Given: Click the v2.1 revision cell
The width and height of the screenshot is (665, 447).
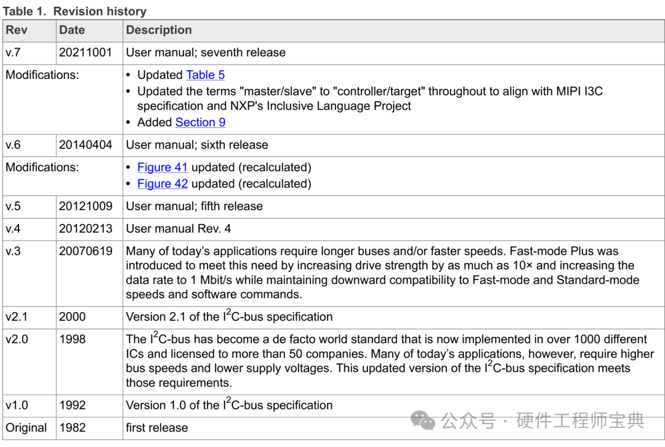Looking at the screenshot, I should click(x=30, y=318).
